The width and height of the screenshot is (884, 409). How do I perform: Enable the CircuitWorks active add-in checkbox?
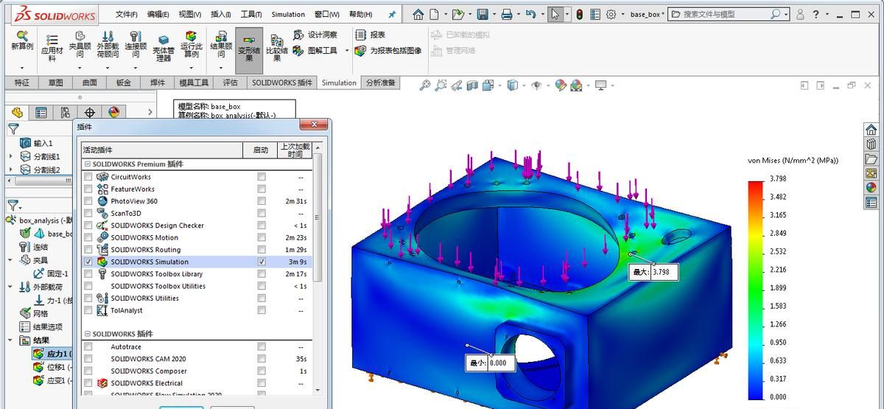point(88,177)
